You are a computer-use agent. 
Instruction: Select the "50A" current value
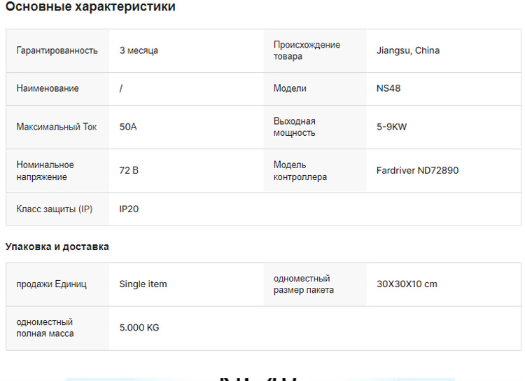[128, 127]
